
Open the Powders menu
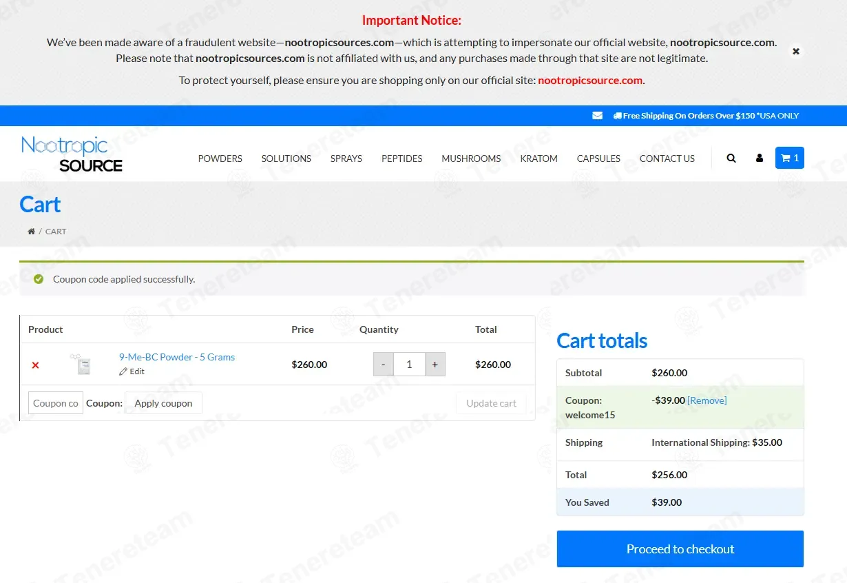click(x=220, y=158)
